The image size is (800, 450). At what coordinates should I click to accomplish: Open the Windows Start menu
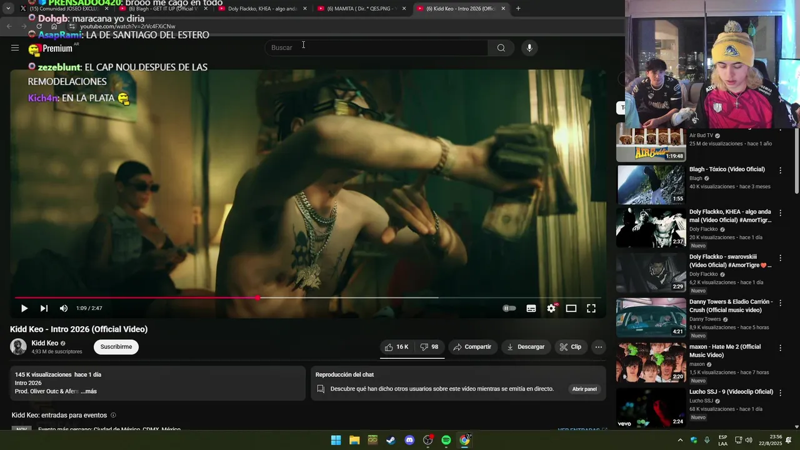(x=336, y=440)
